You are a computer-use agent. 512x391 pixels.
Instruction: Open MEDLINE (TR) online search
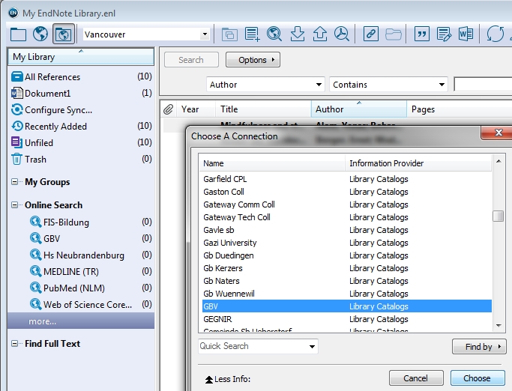91,272
